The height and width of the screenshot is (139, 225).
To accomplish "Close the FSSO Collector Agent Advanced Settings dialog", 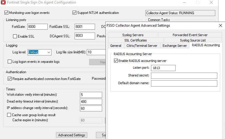I will 221,25.
